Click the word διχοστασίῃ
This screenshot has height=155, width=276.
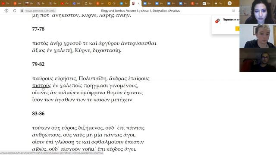coord(107,50)
